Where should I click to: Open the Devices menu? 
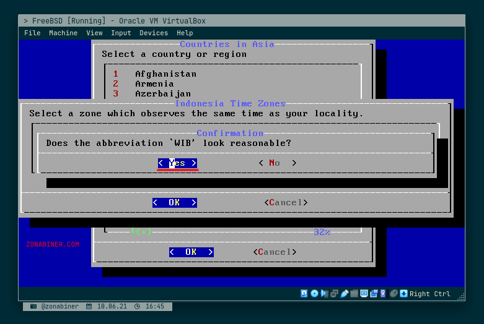154,33
